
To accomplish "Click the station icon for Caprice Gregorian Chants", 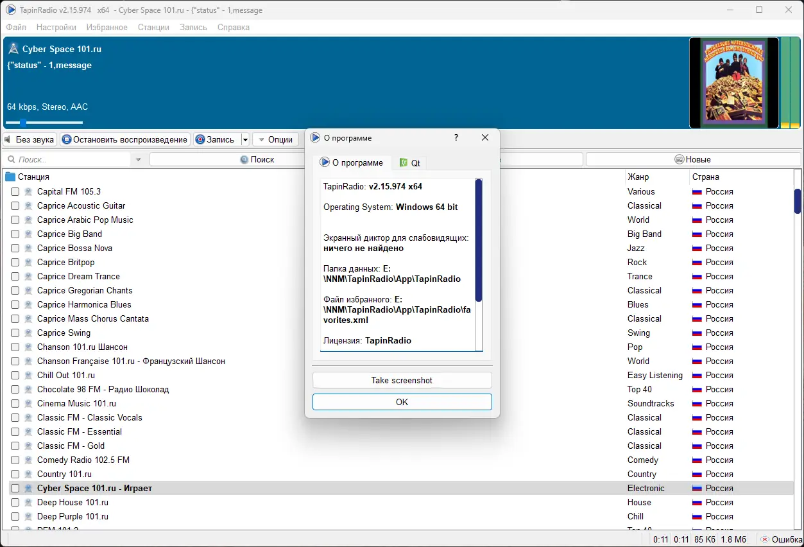I will point(28,290).
